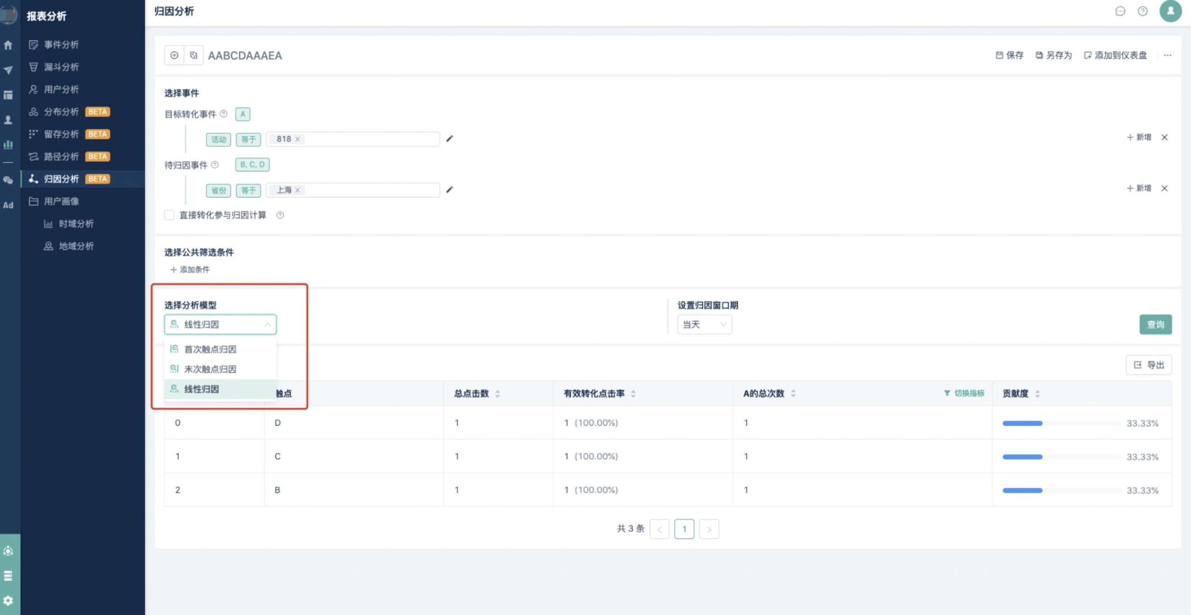Open the chat message icon in top bar
This screenshot has width=1191, height=615.
[1120, 11]
